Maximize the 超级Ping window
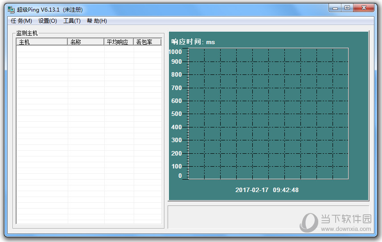This screenshot has height=242, width=382. click(347, 8)
